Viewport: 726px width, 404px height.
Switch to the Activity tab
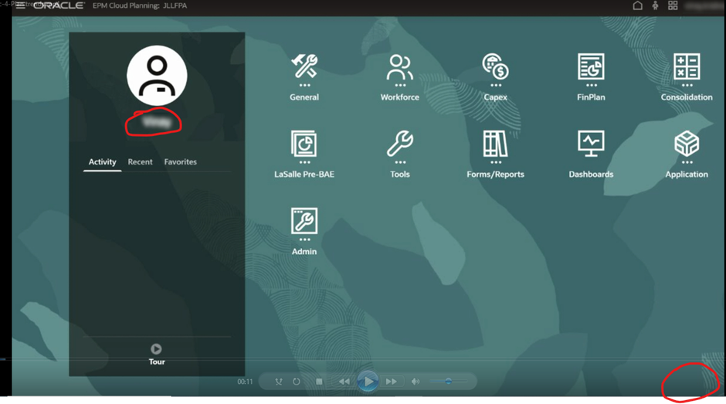(x=102, y=162)
